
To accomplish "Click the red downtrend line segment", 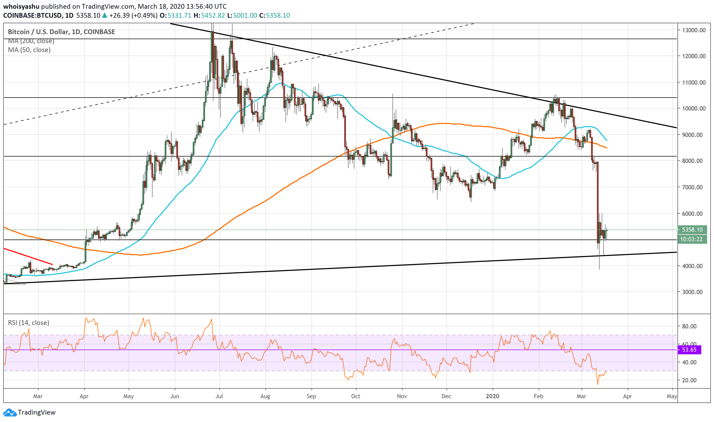I will click(x=29, y=257).
